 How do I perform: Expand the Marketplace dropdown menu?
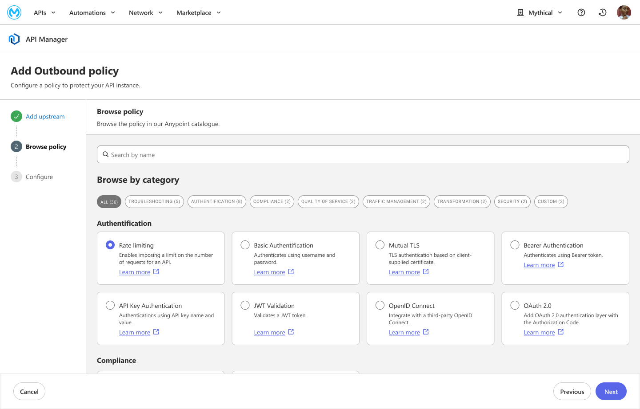pos(199,12)
